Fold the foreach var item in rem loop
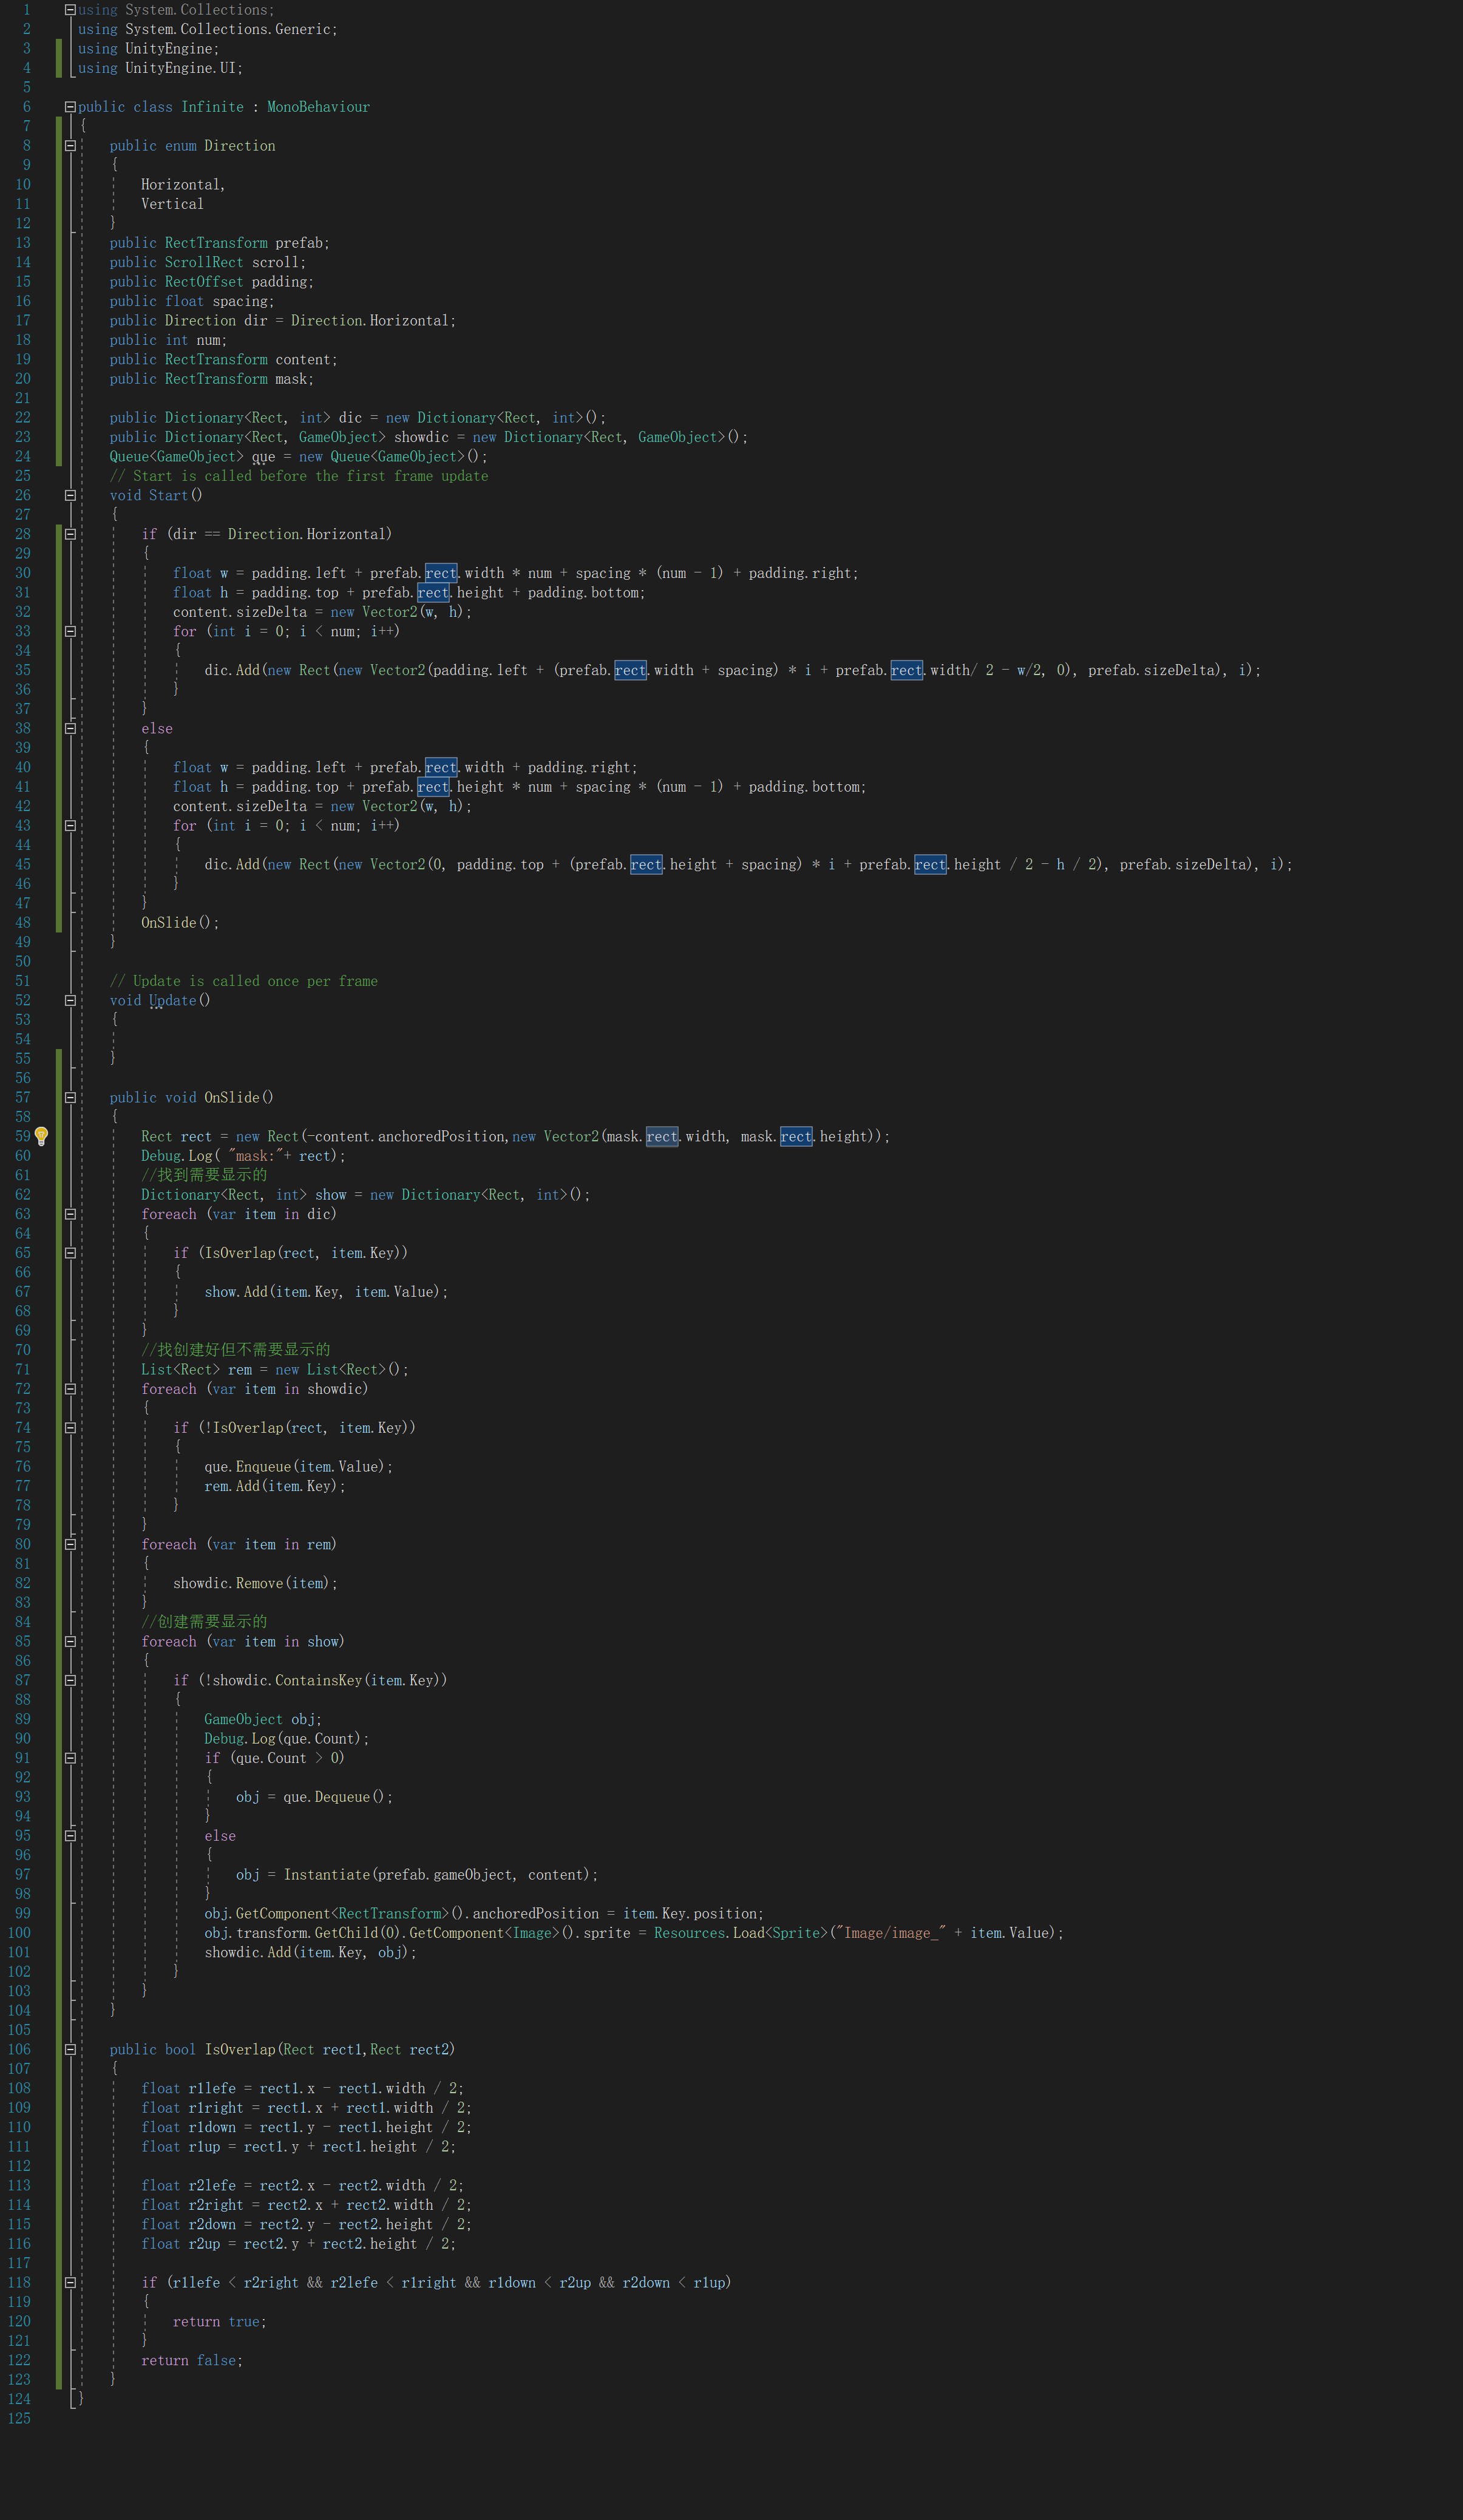The image size is (1463, 2520). pos(70,1544)
